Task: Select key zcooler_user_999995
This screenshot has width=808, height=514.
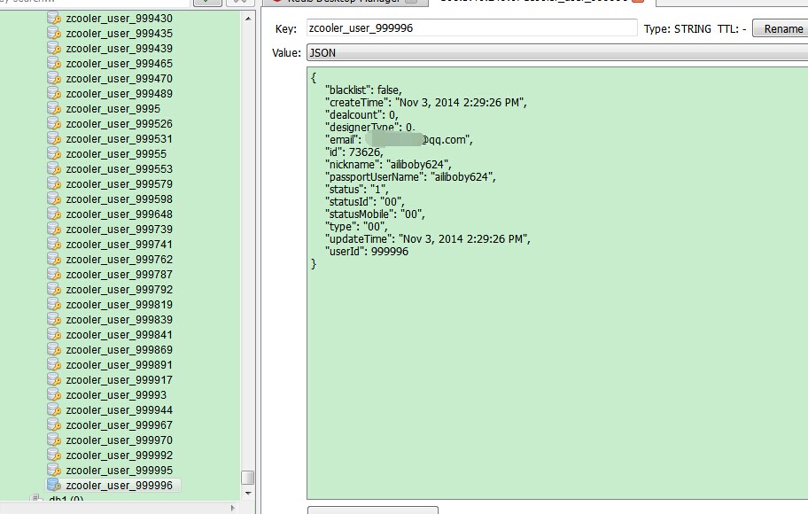Action: click(119, 471)
